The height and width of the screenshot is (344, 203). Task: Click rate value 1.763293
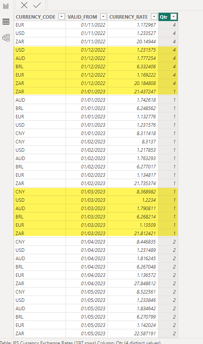pyautogui.click(x=146, y=158)
